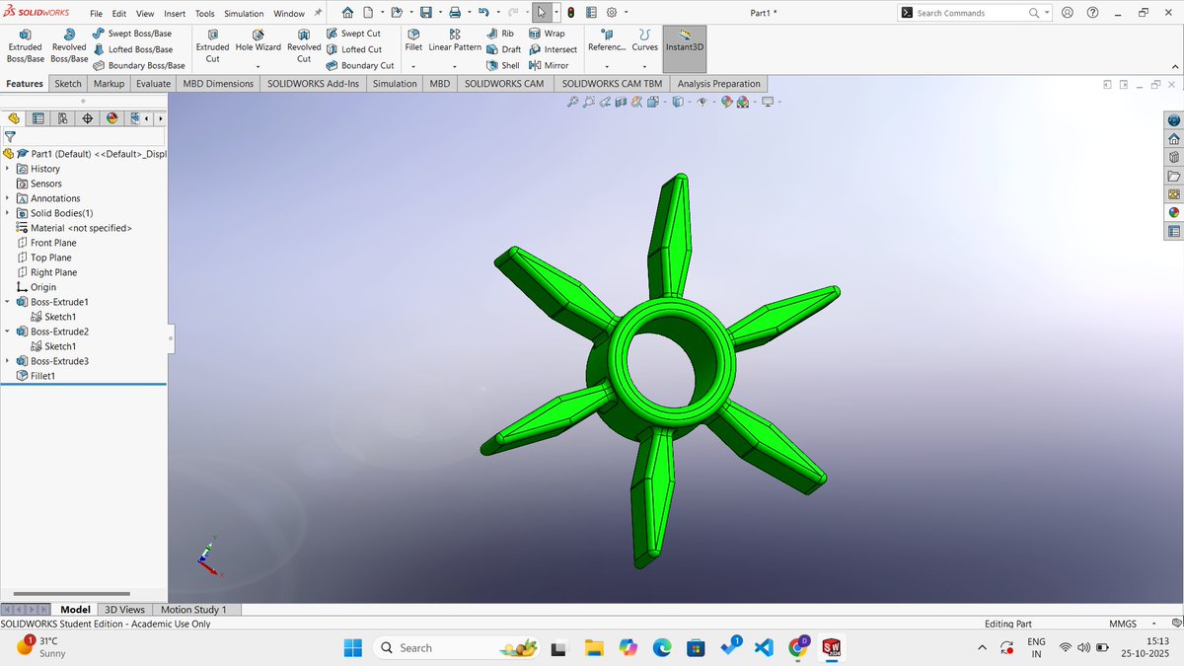
Task: Click the Home icon in quick access toolbar
Action: 347,13
